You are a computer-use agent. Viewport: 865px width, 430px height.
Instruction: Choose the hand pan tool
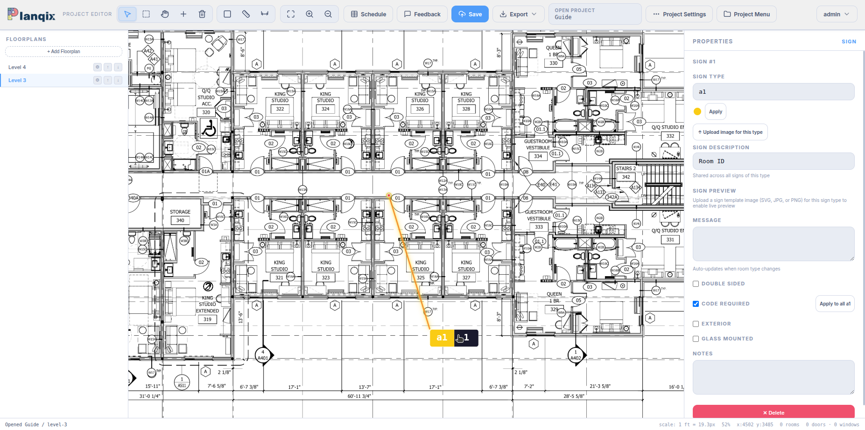[x=165, y=14]
